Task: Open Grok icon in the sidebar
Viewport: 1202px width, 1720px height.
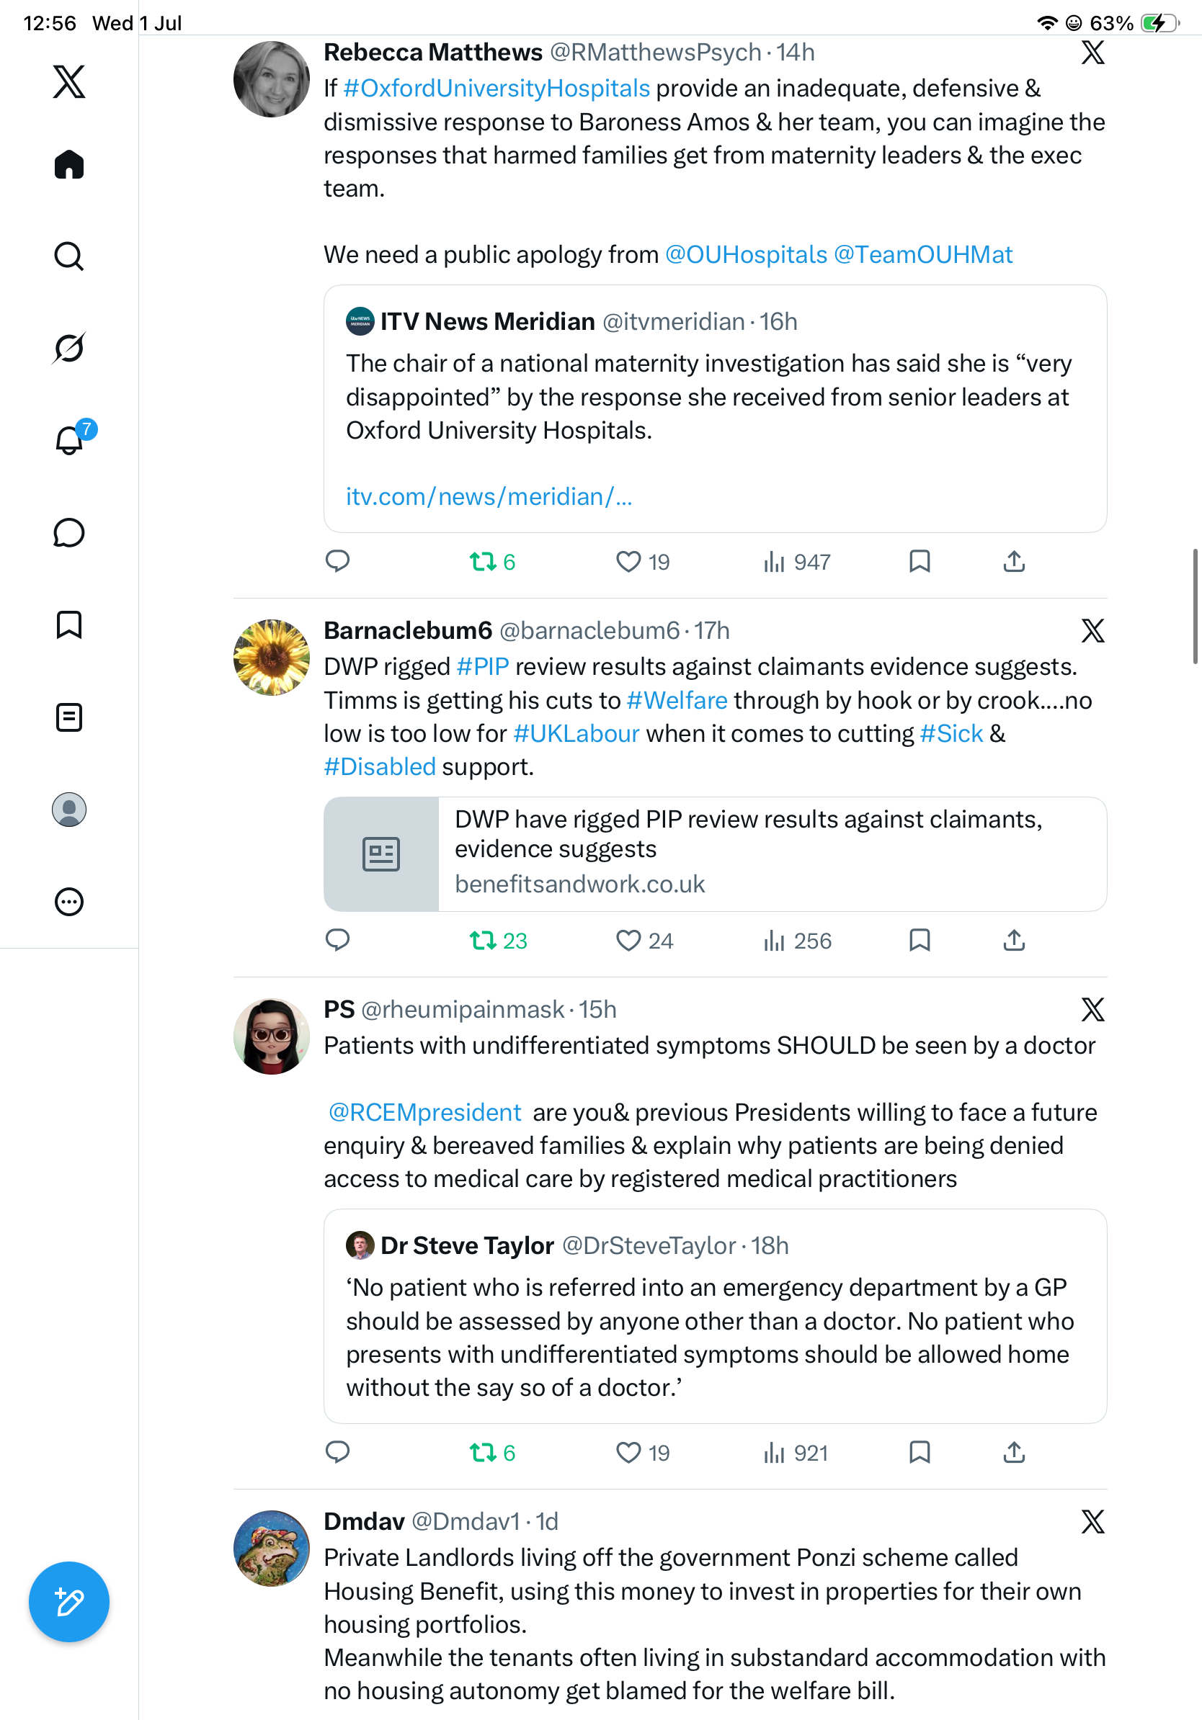Action: (x=69, y=348)
